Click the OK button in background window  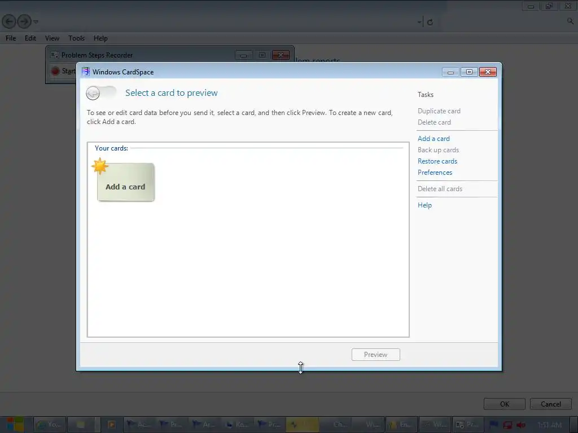[x=504, y=404]
